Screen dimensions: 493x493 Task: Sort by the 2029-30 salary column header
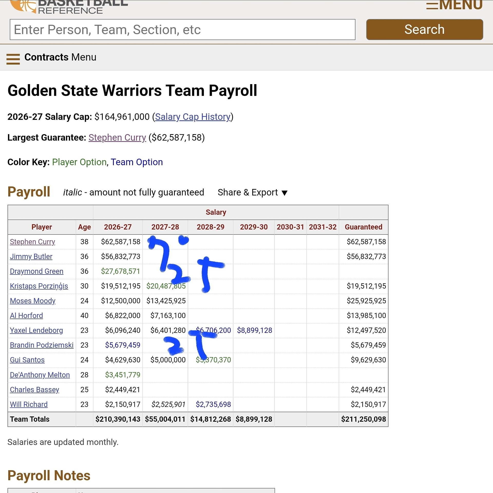(x=254, y=227)
